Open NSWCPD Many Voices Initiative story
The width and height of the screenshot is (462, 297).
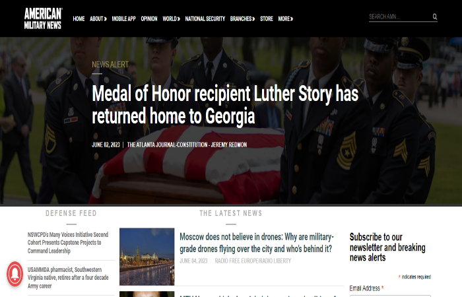point(68,243)
